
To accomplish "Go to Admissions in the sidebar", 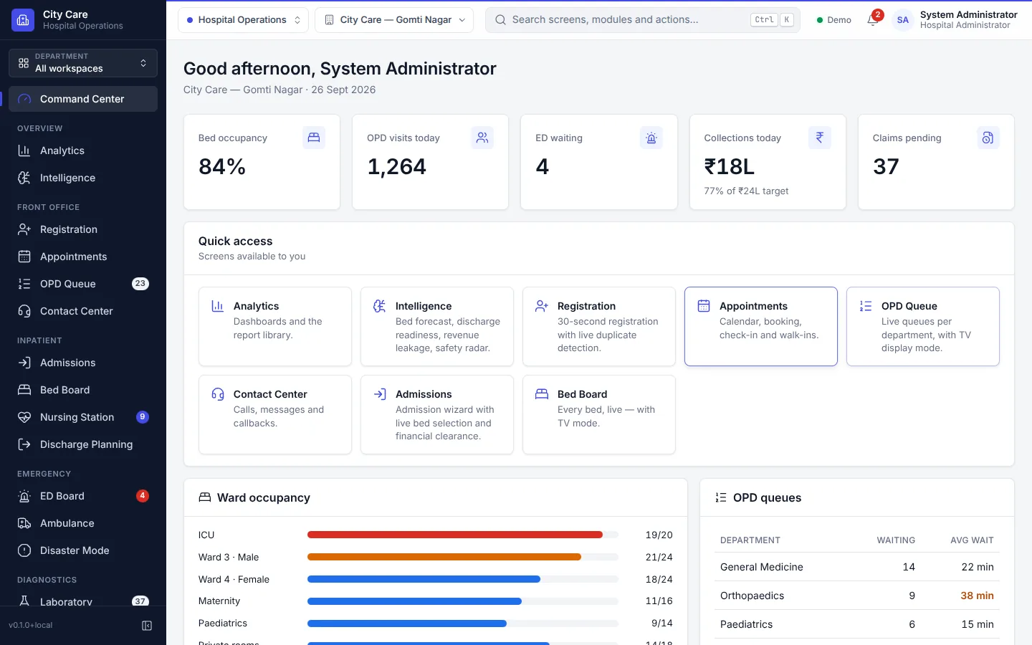I will click(83, 363).
